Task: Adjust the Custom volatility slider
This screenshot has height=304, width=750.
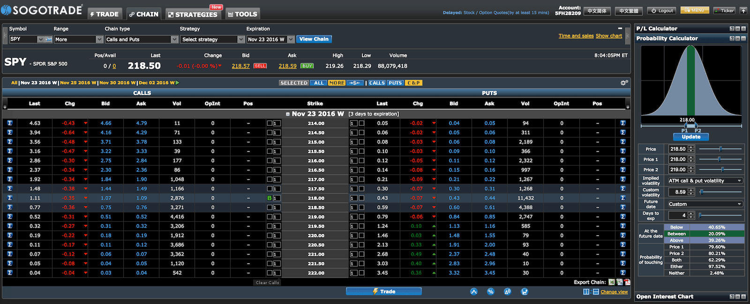Action: pos(702,192)
